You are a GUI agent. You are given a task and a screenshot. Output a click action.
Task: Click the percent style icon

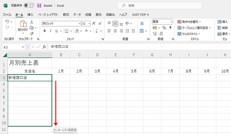pos(164,28)
